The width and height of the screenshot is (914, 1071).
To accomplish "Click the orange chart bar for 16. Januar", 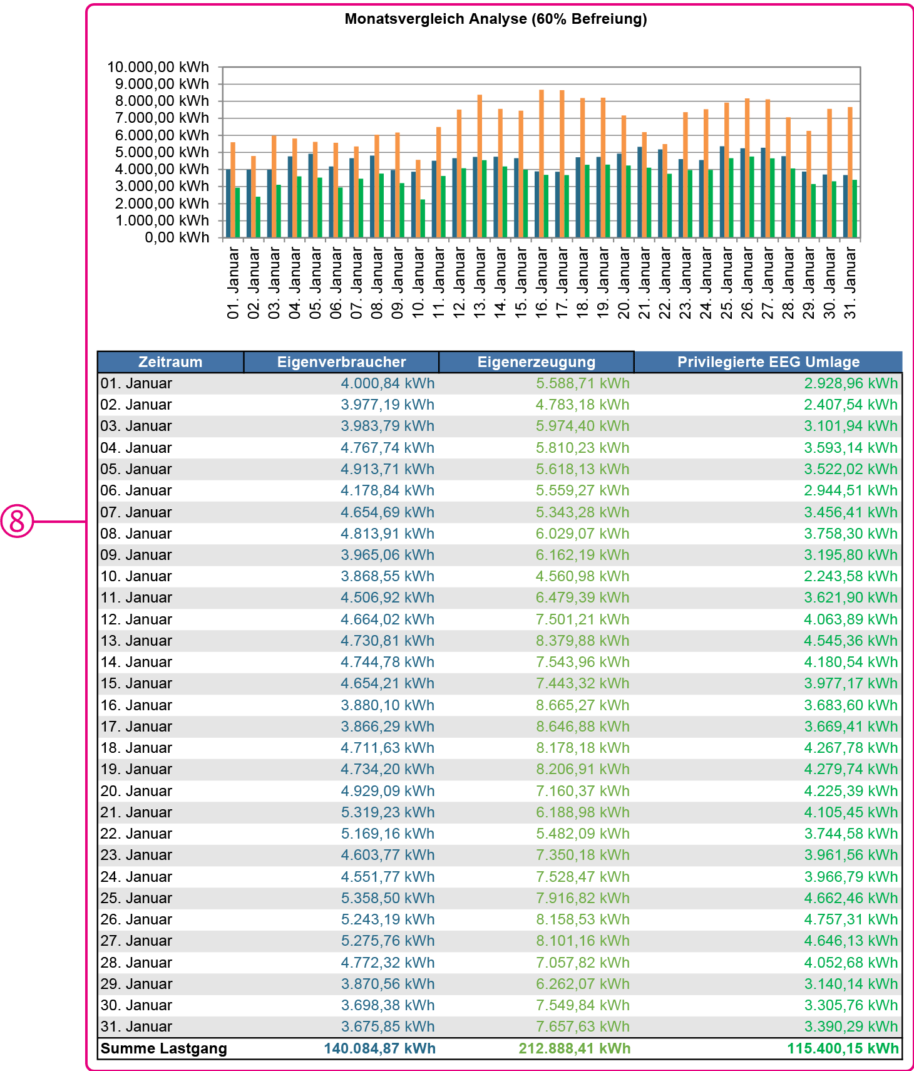I will tap(542, 164).
